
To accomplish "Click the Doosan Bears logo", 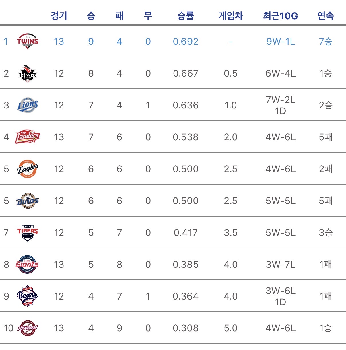I will click(28, 296).
